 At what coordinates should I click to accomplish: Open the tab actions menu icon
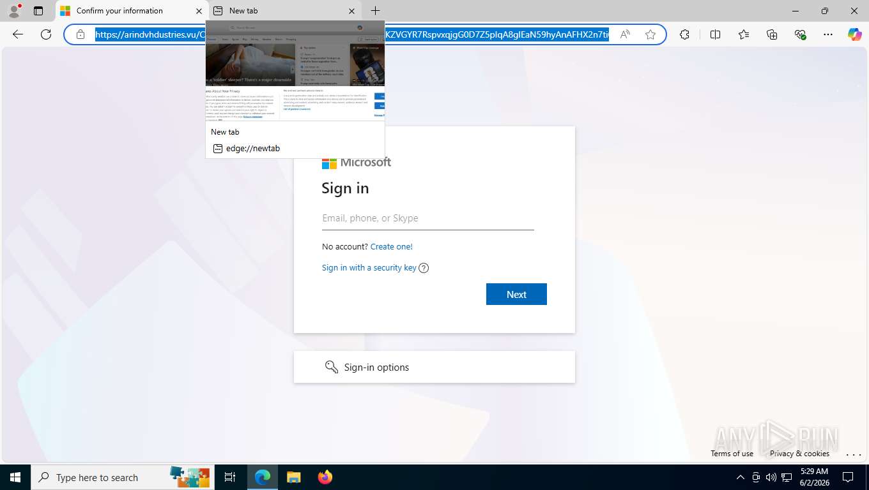[x=38, y=11]
